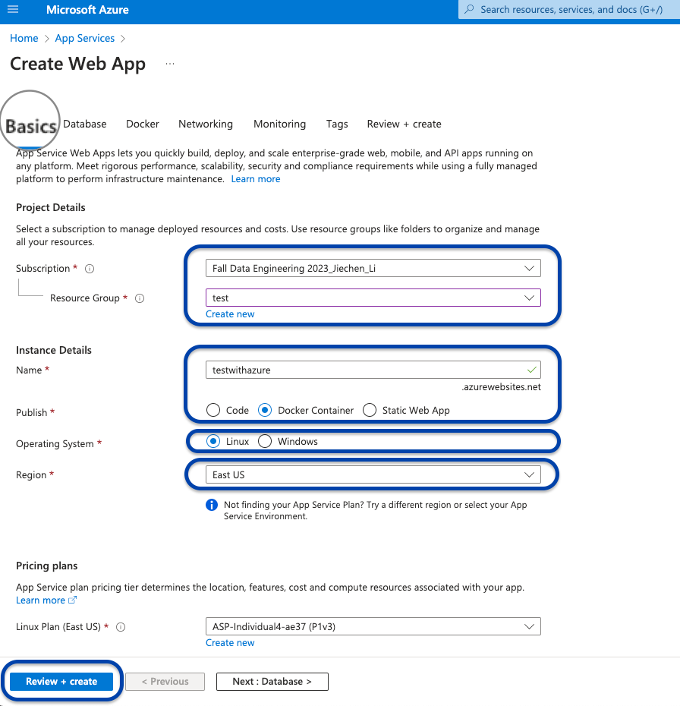
Task: Click the Pricing plans heading
Action: [x=47, y=566]
